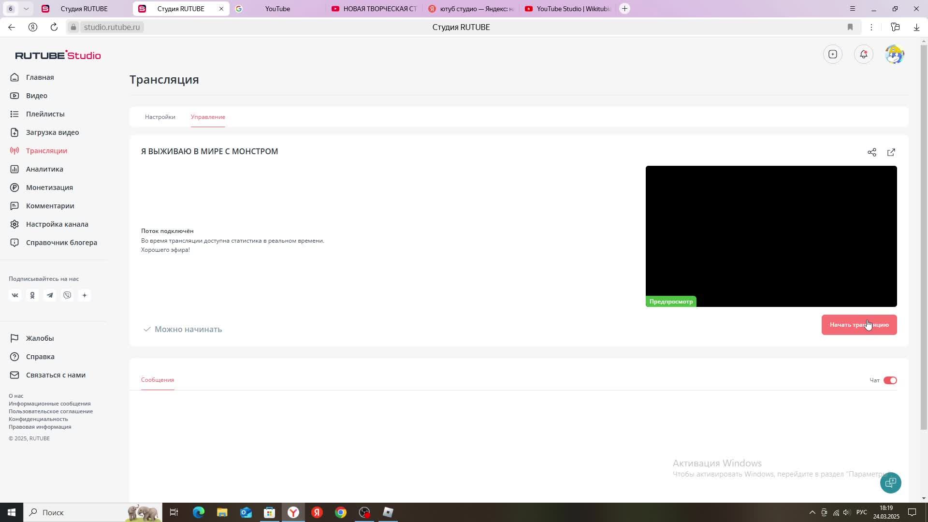
Task: Open the notifications bell
Action: coord(863,54)
